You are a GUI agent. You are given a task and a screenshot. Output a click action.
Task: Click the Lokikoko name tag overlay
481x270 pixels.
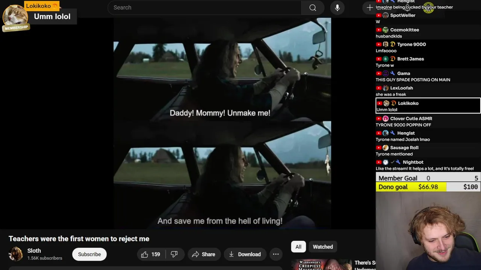point(41,6)
